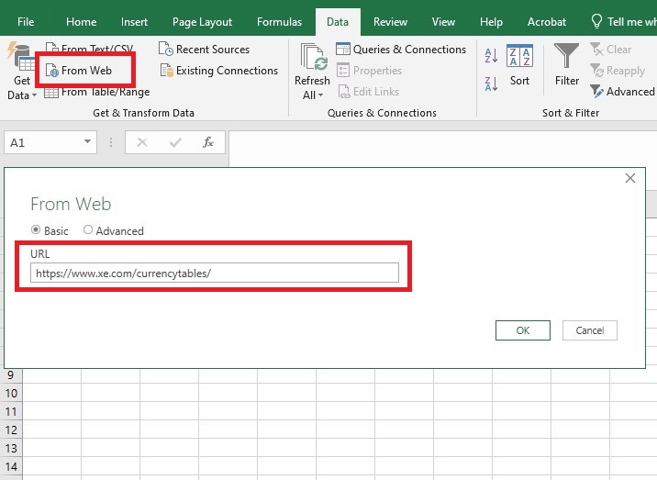Click From Text/CSV import option
Viewport: 657px width, 480px height.
tap(89, 49)
